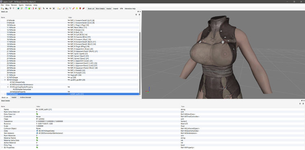Expand the selected 47 NiTriShape node

[5, 94]
